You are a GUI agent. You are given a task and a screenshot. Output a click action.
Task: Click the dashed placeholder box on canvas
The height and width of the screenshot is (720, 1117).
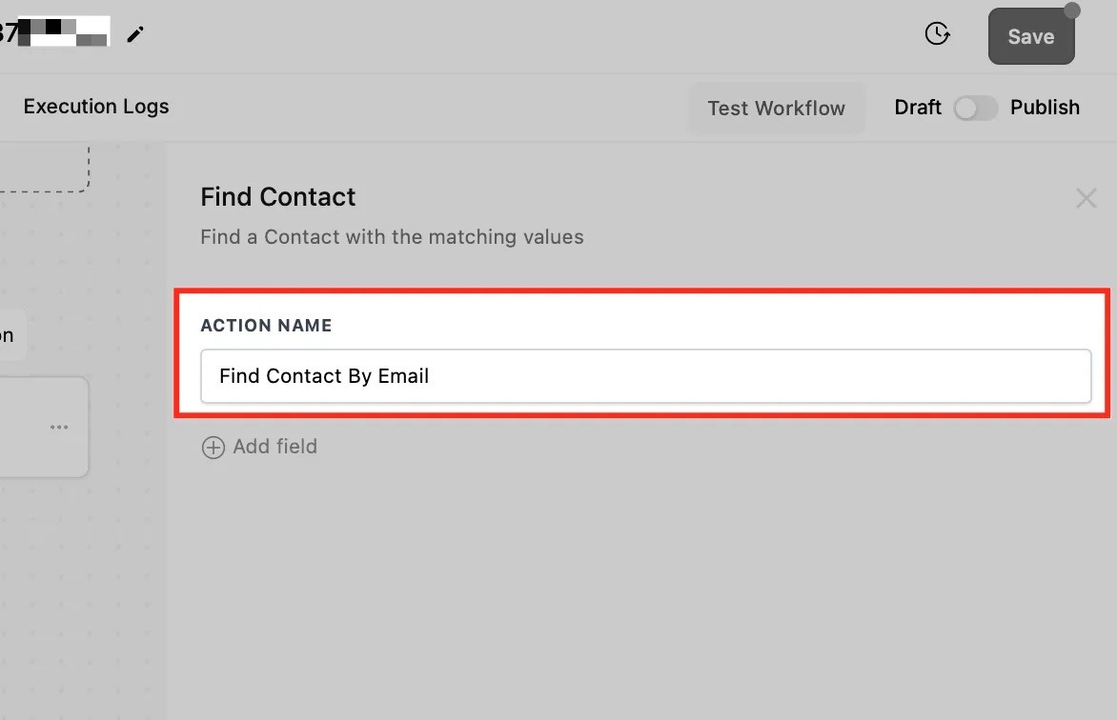[x=44, y=169]
